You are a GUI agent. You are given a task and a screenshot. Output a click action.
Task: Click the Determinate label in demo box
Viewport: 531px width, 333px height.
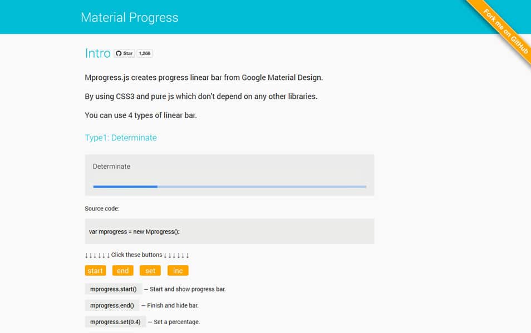coord(111,166)
